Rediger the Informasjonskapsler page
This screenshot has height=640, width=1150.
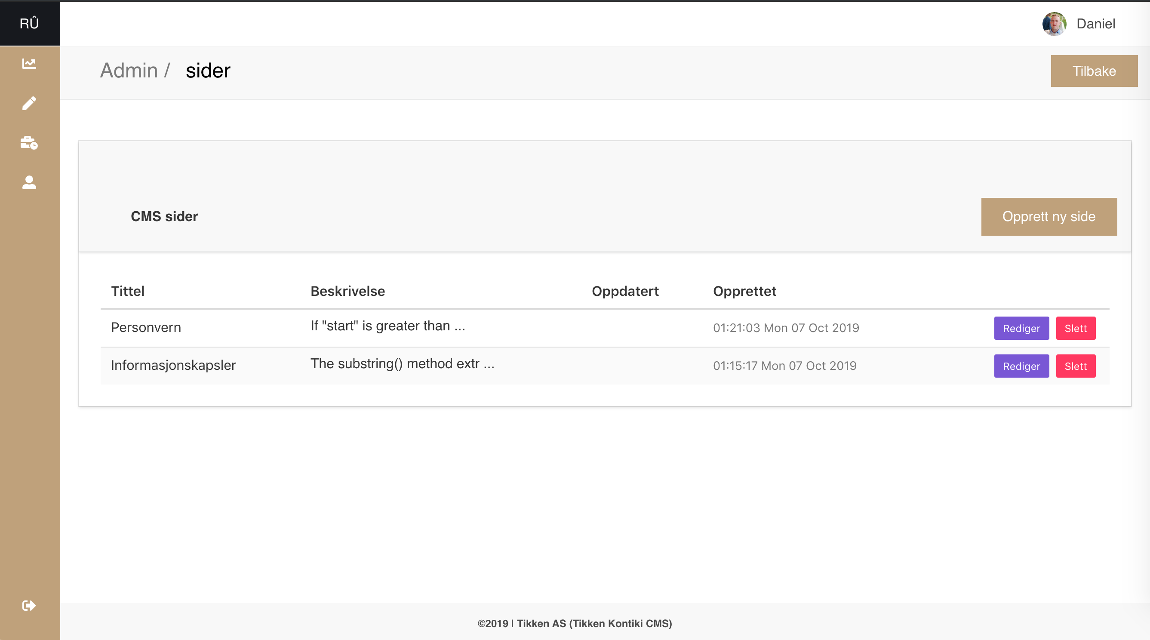tap(1021, 366)
